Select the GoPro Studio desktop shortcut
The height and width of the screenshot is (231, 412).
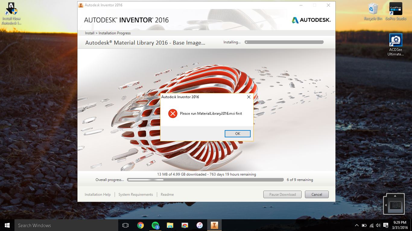tap(396, 12)
